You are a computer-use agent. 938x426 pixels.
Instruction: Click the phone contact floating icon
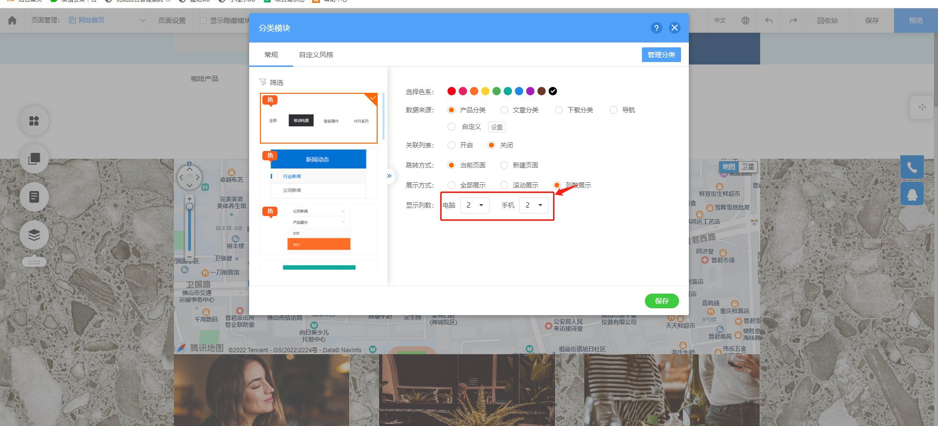click(912, 168)
